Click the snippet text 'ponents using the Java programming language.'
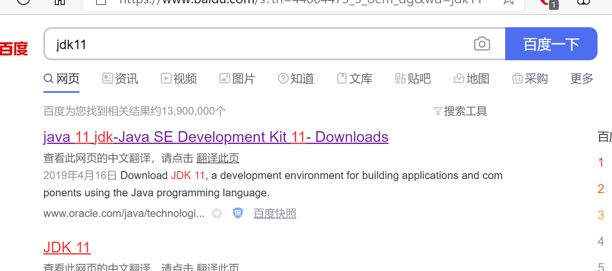 (156, 193)
